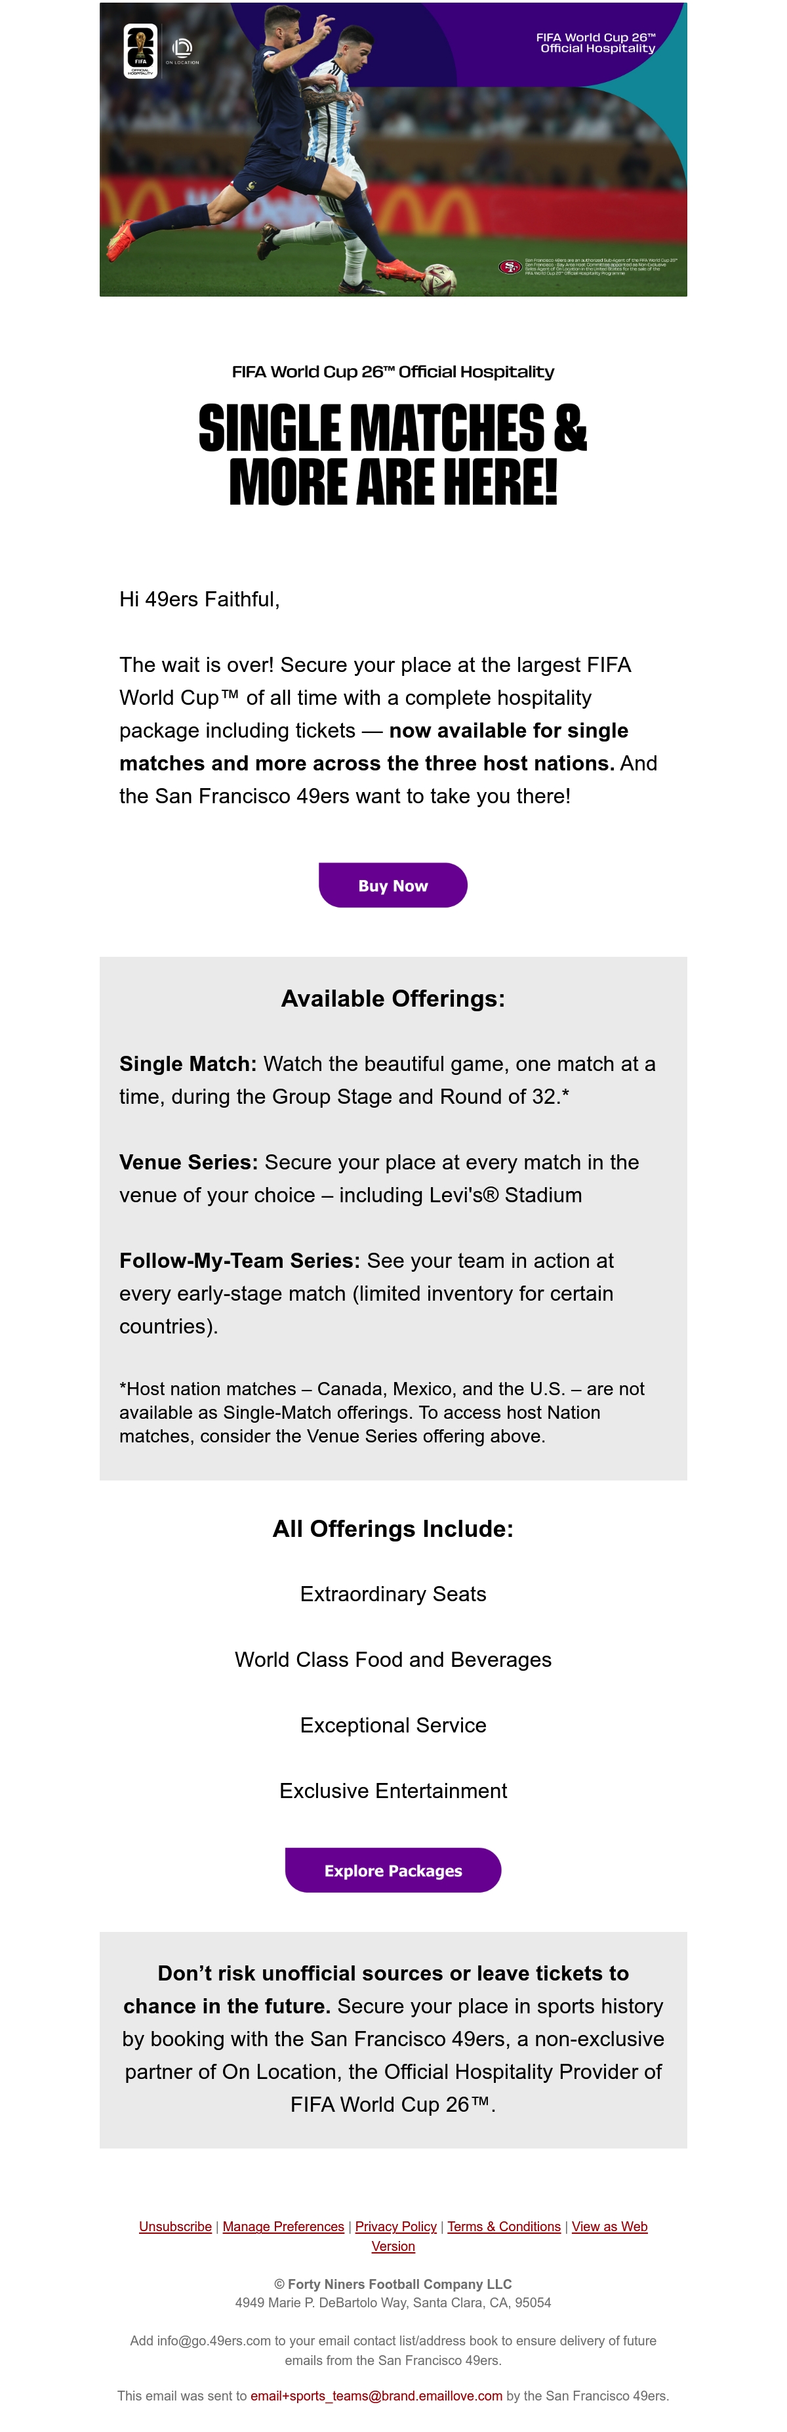787x2432 pixels.
Task: Open the Privacy Policy link
Action: point(396,2226)
